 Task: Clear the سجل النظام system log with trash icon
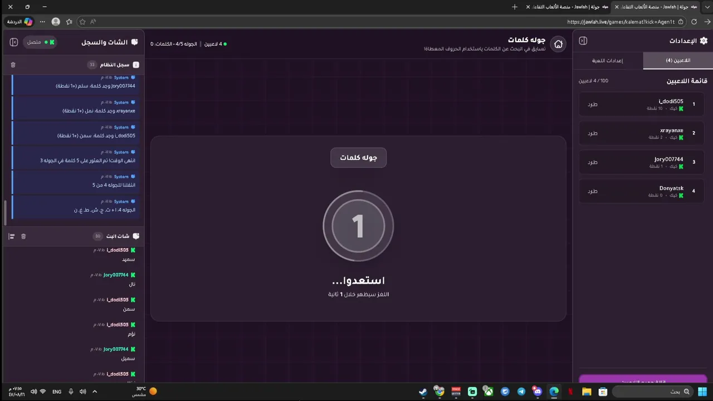click(13, 65)
